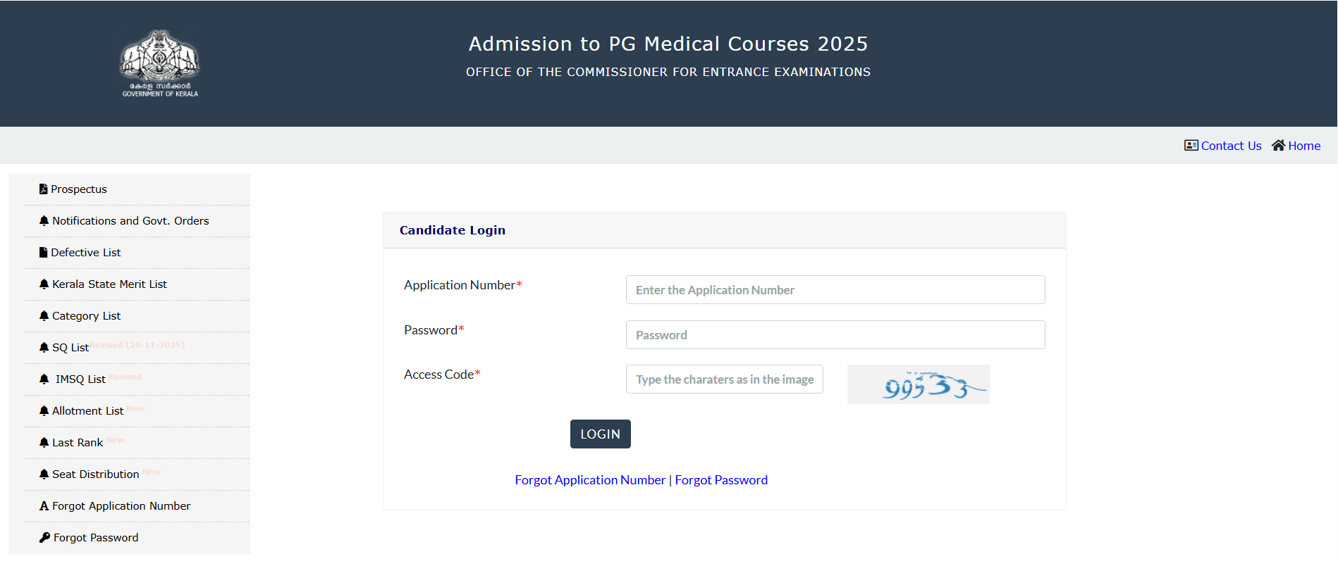Open the Forgot Application Number link below login
The height and width of the screenshot is (566, 1338).
[x=589, y=479]
